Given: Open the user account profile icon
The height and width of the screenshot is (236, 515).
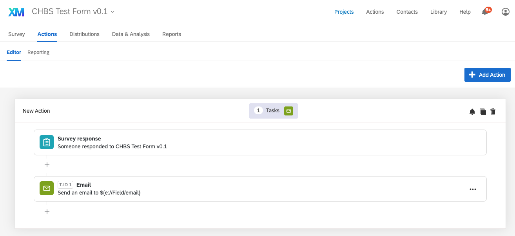Looking at the screenshot, I should coord(506,12).
